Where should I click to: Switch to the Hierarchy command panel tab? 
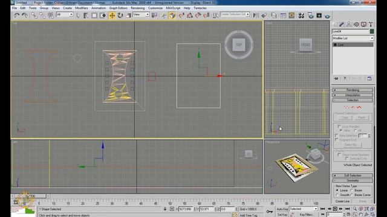tap(349, 24)
